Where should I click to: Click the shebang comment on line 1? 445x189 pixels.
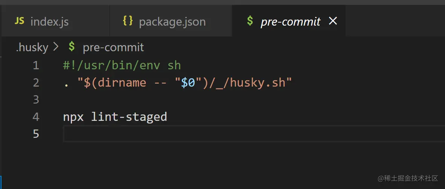pos(122,66)
